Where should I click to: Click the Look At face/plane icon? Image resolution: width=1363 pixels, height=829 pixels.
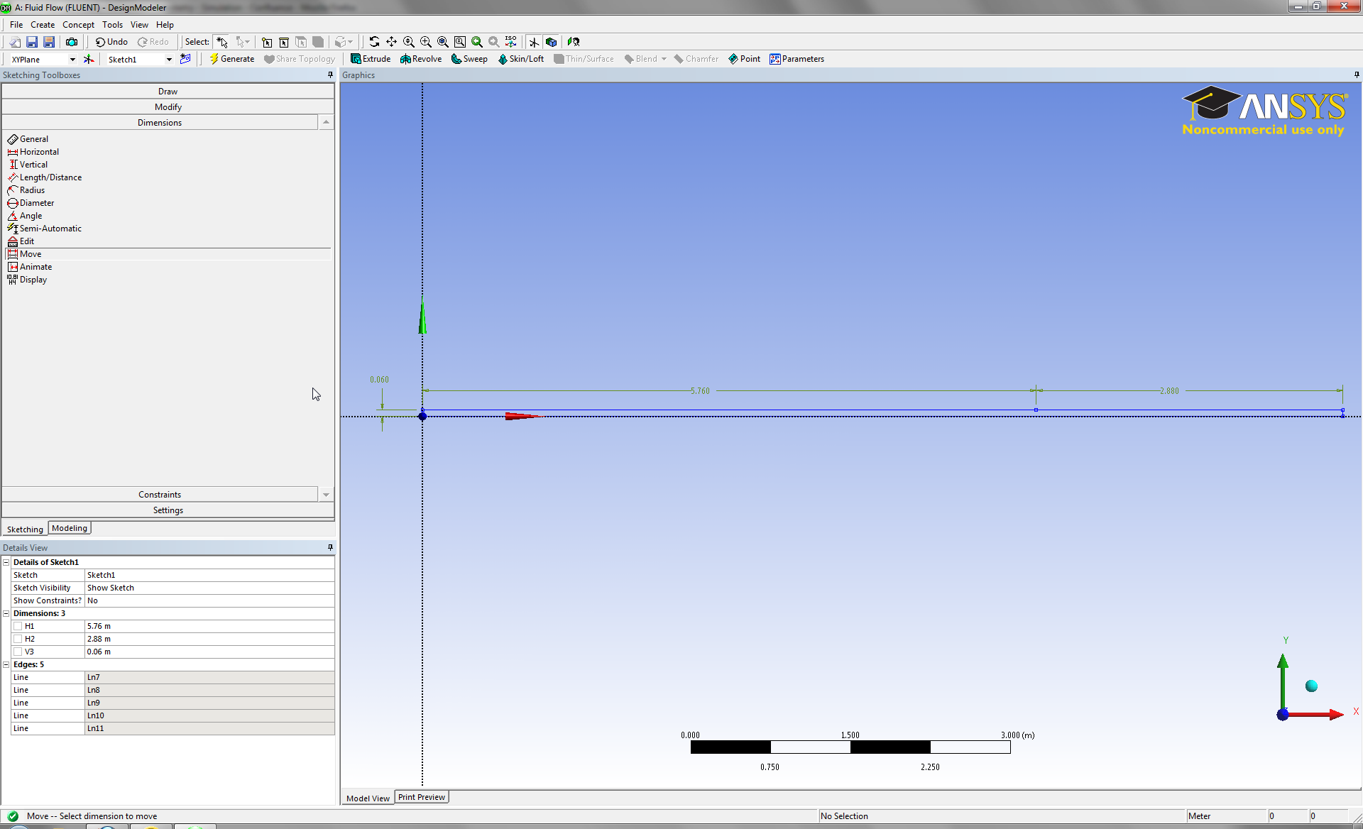pos(574,42)
